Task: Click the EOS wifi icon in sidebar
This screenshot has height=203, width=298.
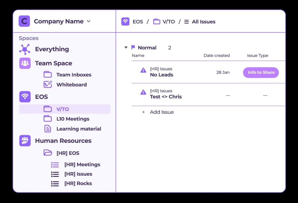Action: click(25, 97)
